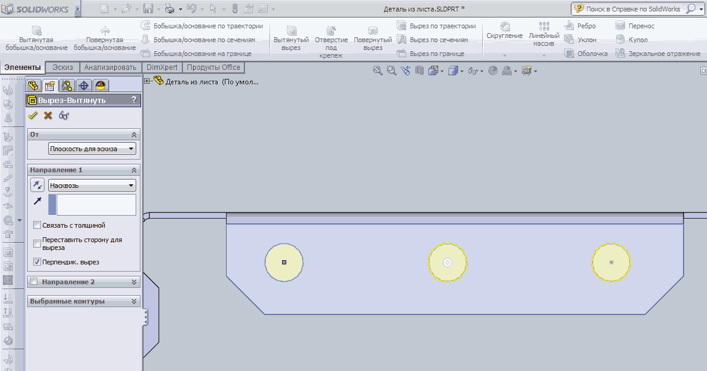Uncheck Перпендик. вырез option
Image resolution: width=707 pixels, height=371 pixels.
37,262
